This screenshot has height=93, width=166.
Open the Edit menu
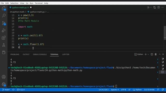point(7,3)
